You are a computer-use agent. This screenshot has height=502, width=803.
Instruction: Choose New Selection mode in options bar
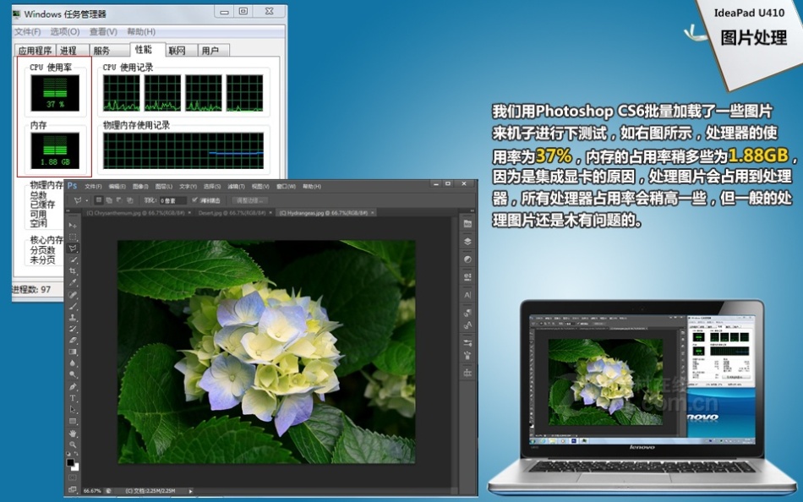point(99,200)
